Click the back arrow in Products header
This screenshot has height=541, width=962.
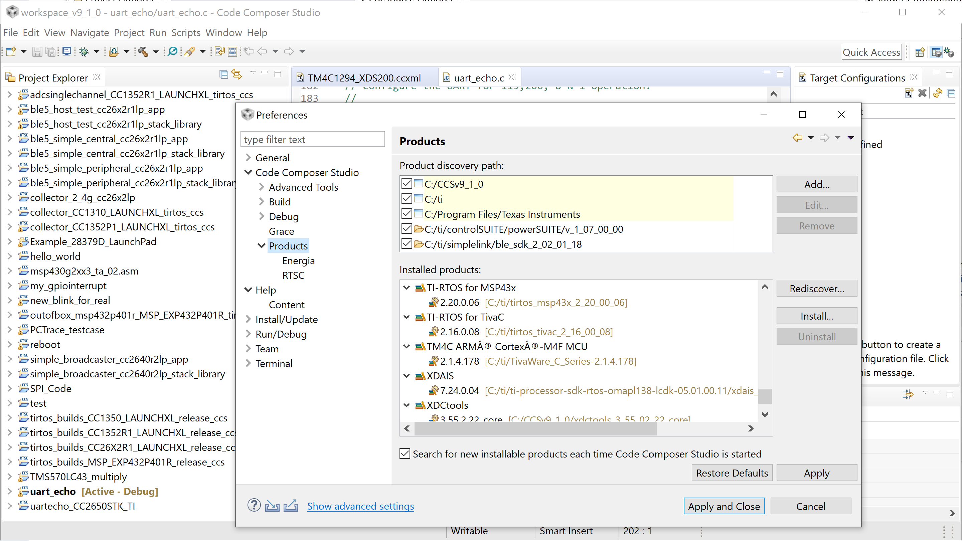[x=797, y=138]
